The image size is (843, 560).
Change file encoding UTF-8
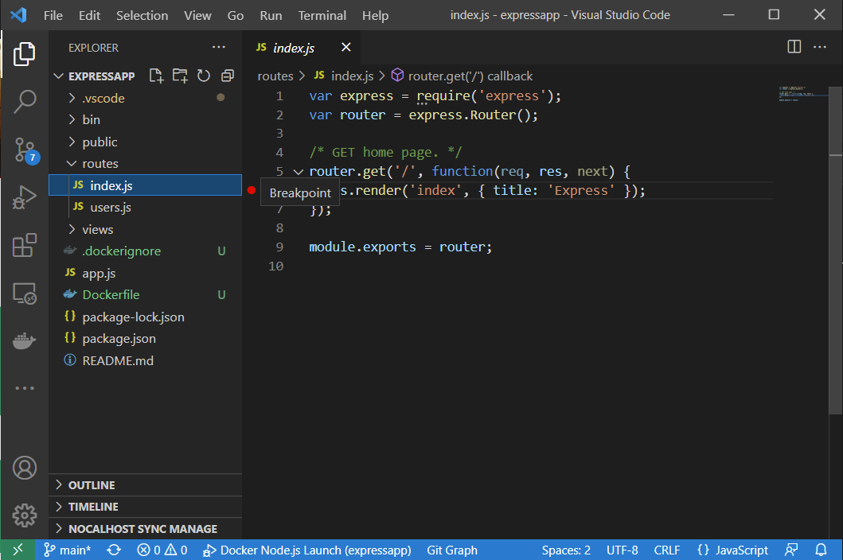click(622, 550)
